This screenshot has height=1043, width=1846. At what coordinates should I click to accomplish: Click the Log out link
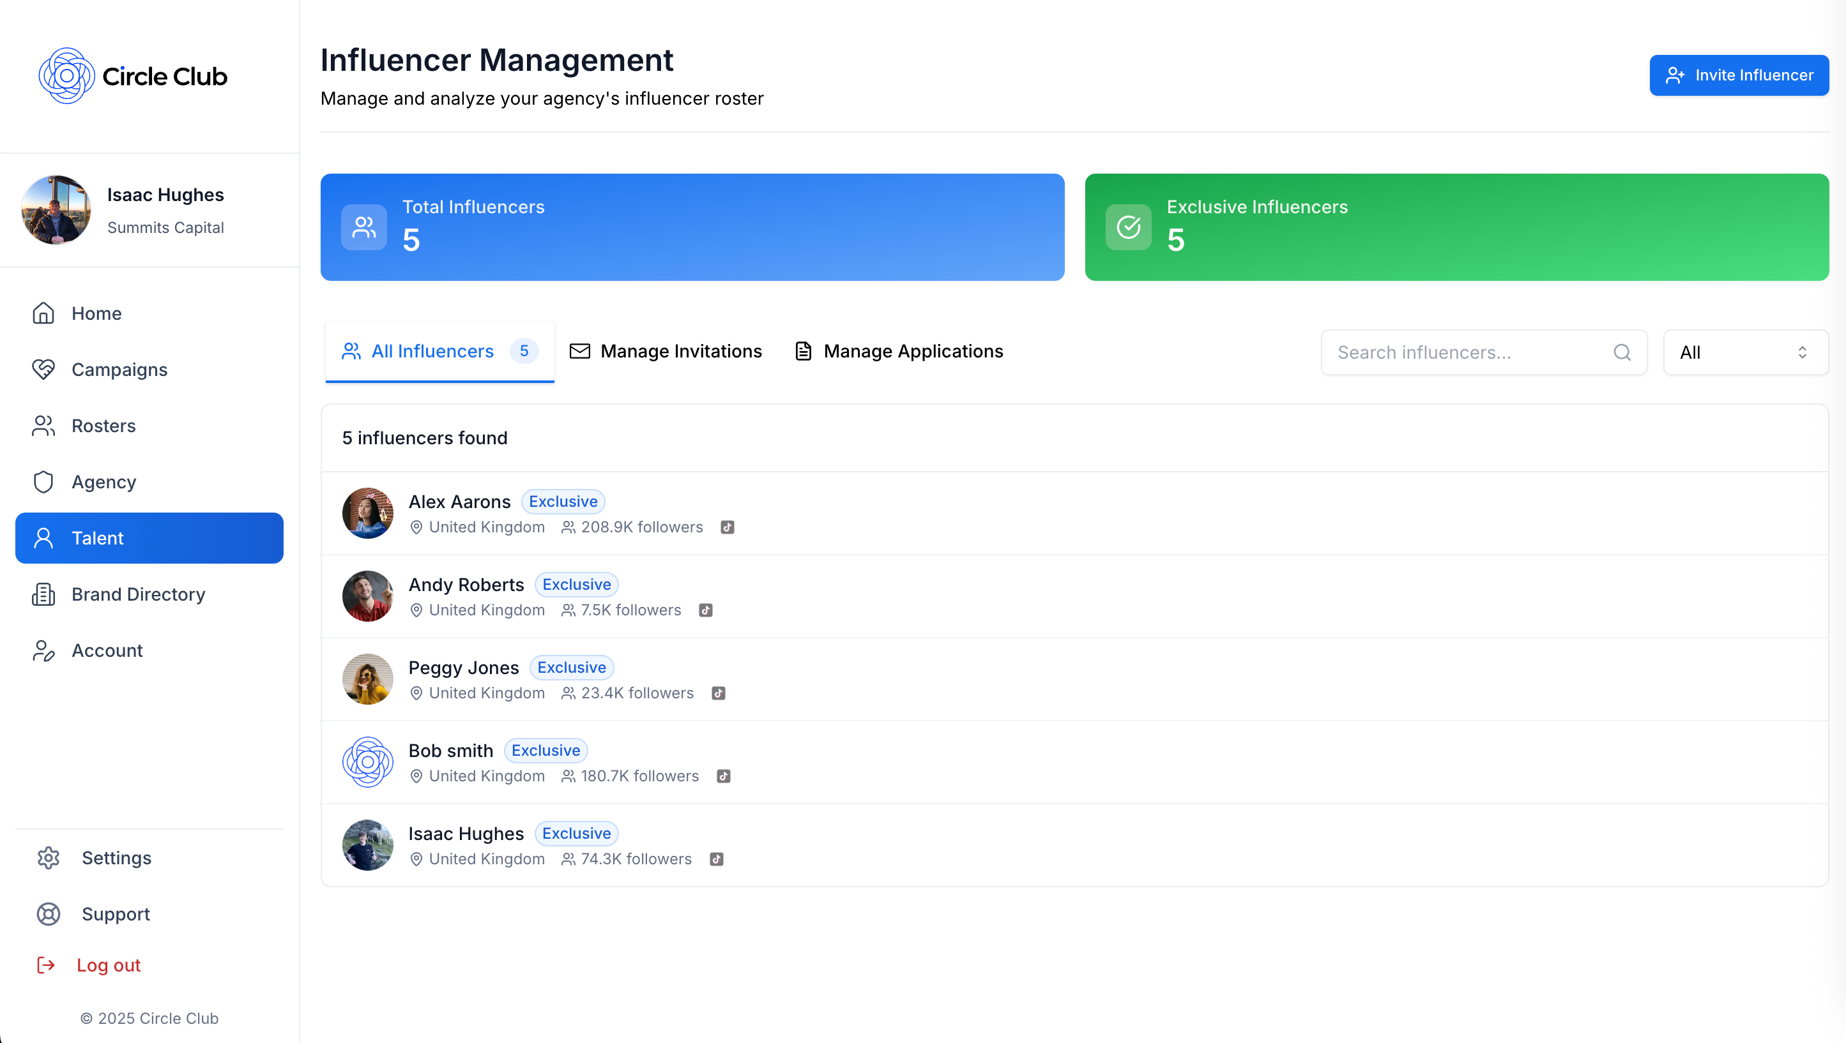point(107,965)
